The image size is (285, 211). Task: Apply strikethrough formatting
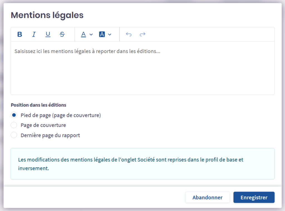[x=62, y=34]
